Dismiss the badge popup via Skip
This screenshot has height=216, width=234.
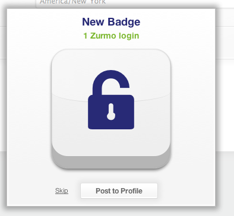(x=62, y=190)
